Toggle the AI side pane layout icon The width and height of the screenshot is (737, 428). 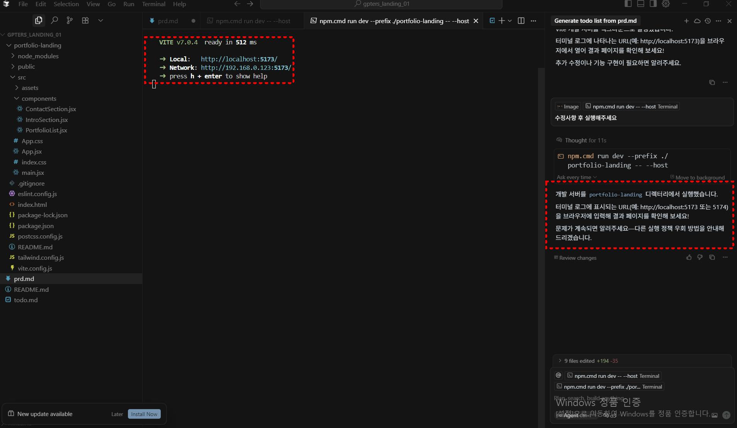coord(653,4)
